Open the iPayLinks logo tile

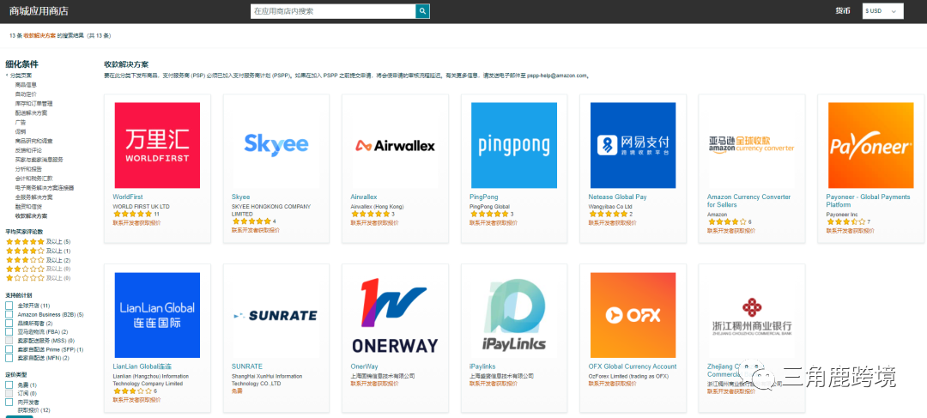click(514, 315)
